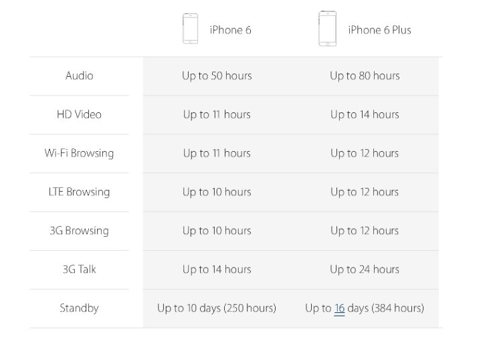Image resolution: width=487 pixels, height=339 pixels.
Task: Click the Up to 80 hours cell
Action: (x=365, y=76)
